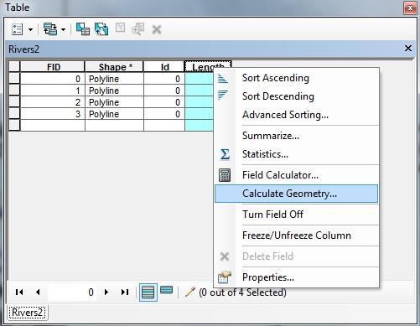Click the Length column header
Viewport: 420px width, 326px height.
[x=208, y=66]
